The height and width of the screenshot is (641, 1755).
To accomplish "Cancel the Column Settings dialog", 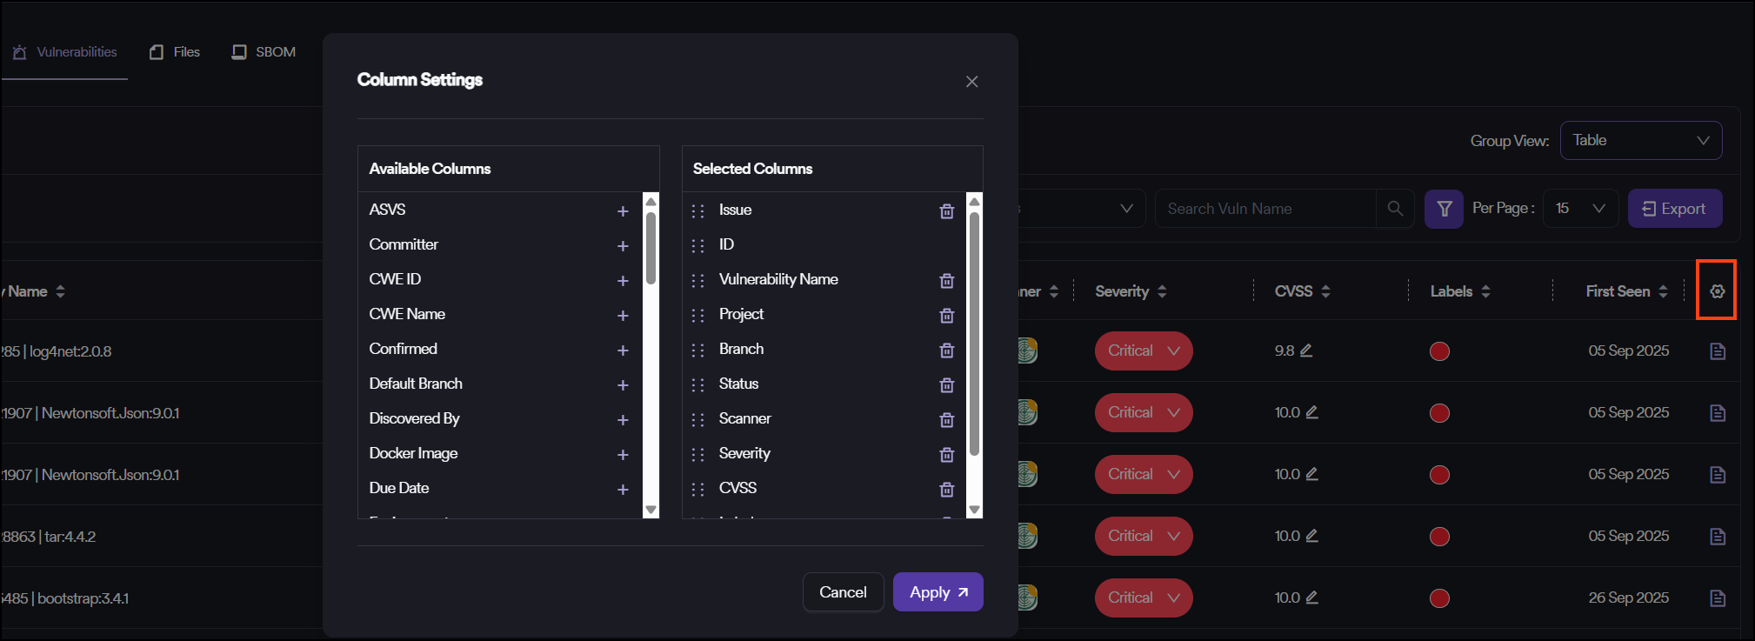I will click(843, 592).
